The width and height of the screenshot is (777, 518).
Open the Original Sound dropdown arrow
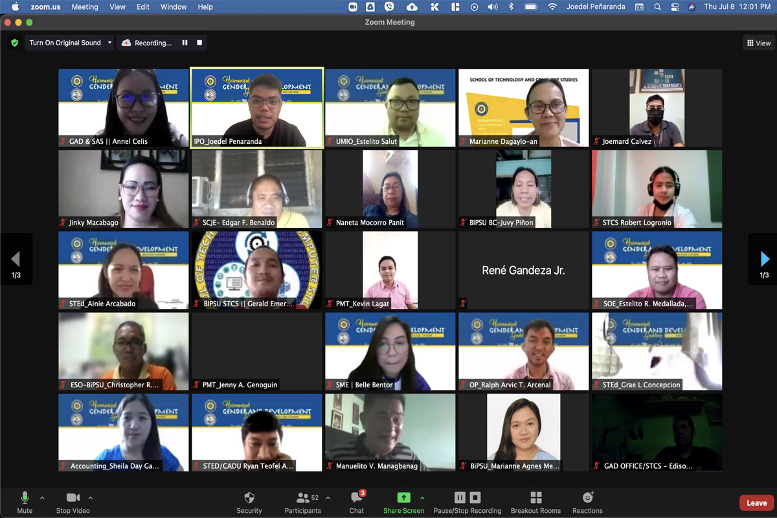[109, 43]
